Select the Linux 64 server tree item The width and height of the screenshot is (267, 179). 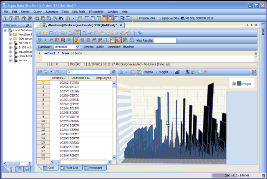pos(23,56)
